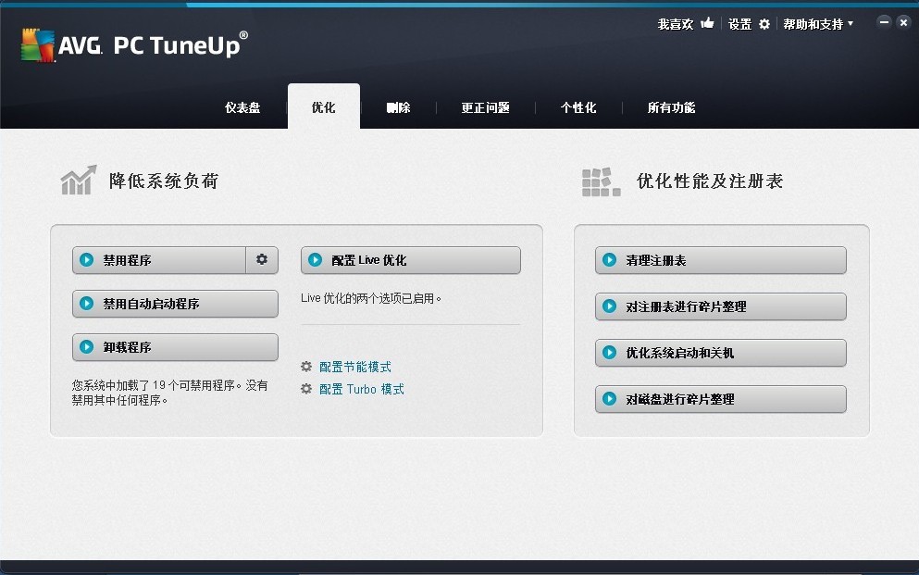Open the 所有功能 tab

pyautogui.click(x=672, y=107)
